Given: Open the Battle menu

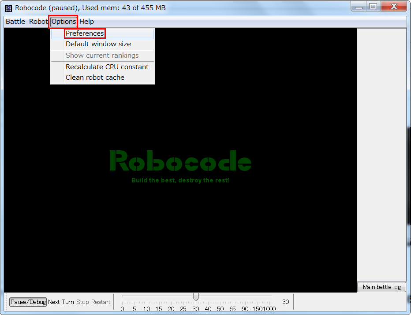Looking at the screenshot, I should pos(15,22).
